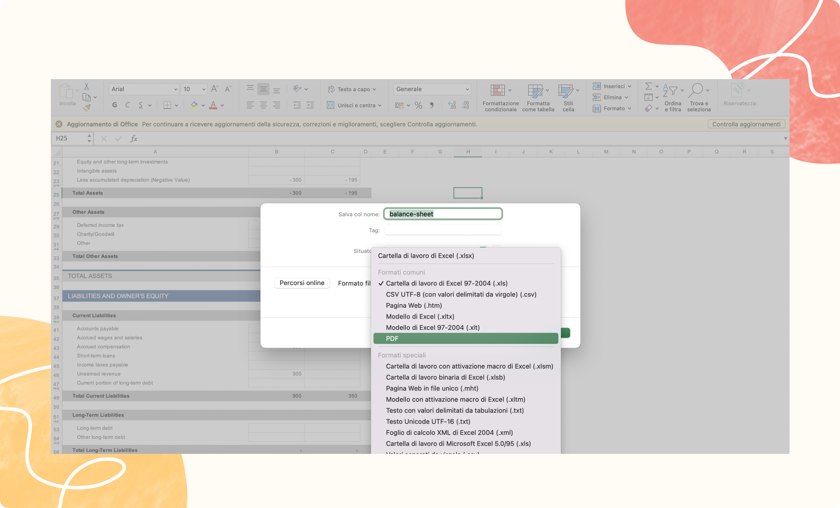This screenshot has height=508, width=840.
Task: Click the Percorsi online button
Action: pyautogui.click(x=302, y=283)
